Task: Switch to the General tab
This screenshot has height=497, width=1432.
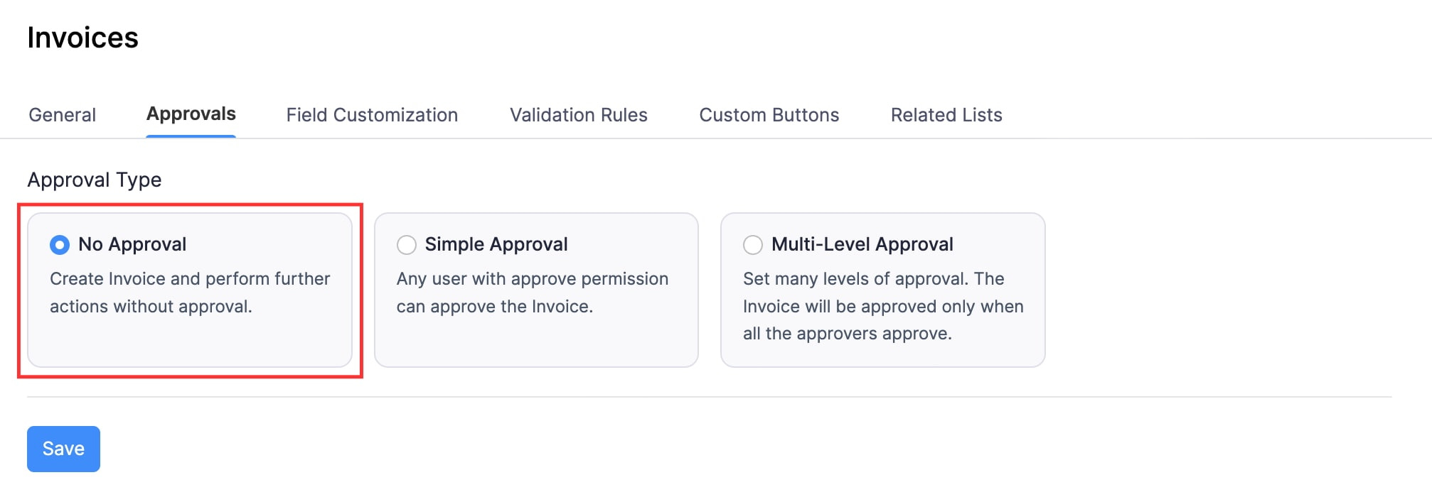Action: tap(62, 114)
